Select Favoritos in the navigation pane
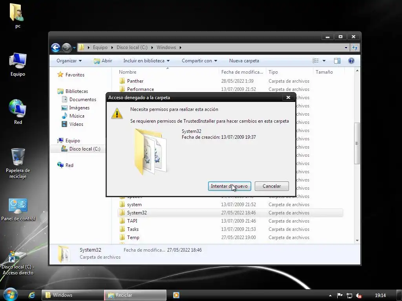Image resolution: width=402 pixels, height=301 pixels. (71, 74)
